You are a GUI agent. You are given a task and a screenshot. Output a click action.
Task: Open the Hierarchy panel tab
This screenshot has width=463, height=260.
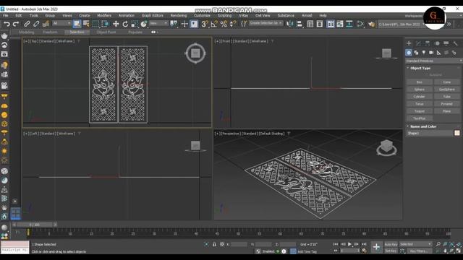[428, 43]
